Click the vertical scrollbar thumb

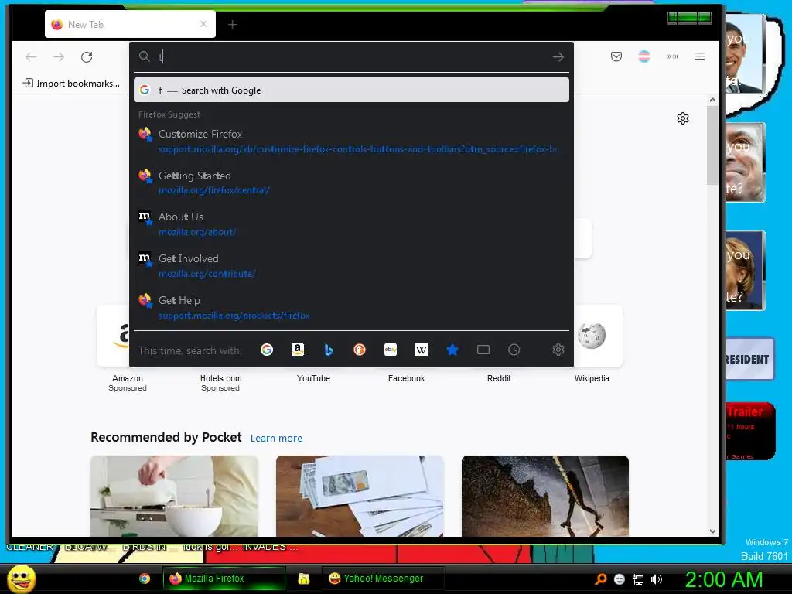point(712,145)
